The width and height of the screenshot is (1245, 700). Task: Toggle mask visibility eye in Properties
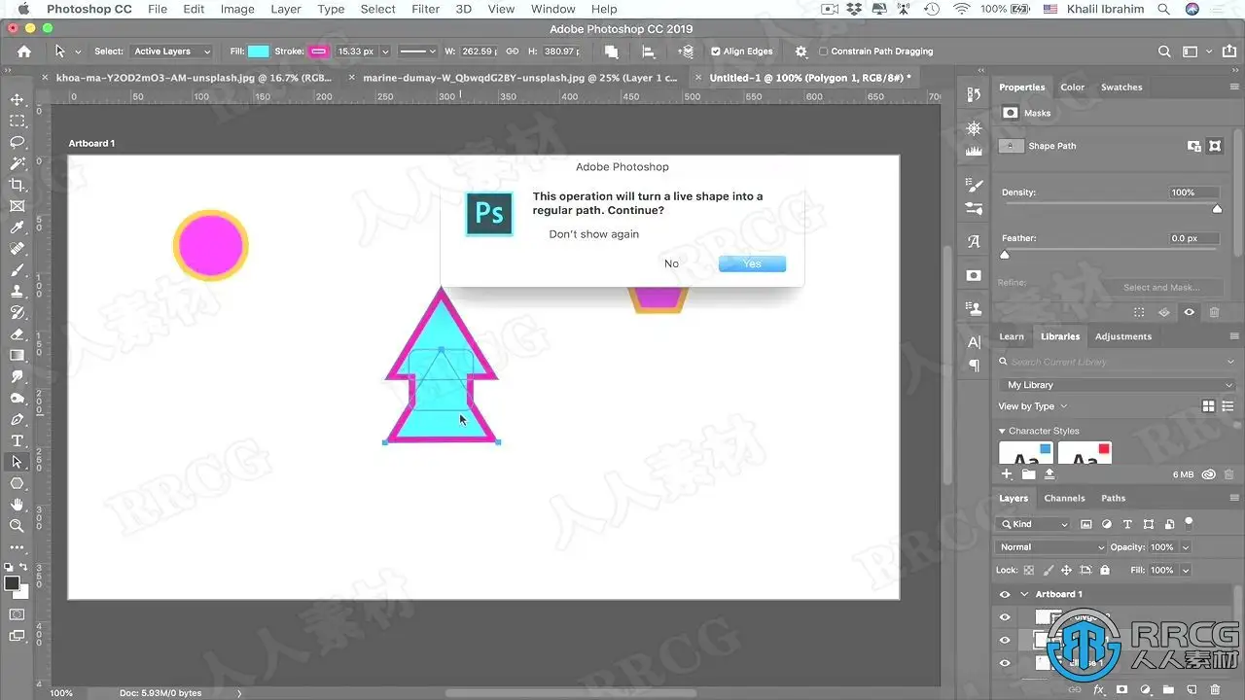(x=1189, y=312)
